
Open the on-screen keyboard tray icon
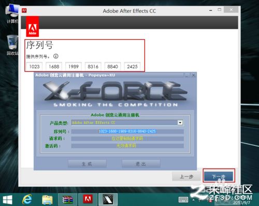183,200
